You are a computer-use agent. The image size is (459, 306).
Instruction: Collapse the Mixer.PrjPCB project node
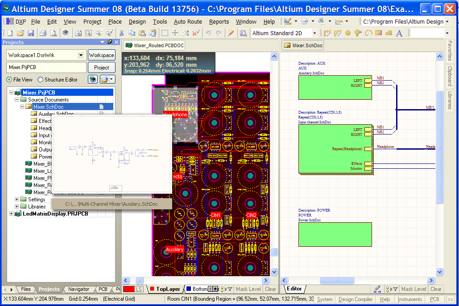pos(12,92)
